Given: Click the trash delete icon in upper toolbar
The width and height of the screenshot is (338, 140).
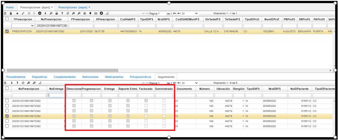Looking at the screenshot, I should 11,13.
